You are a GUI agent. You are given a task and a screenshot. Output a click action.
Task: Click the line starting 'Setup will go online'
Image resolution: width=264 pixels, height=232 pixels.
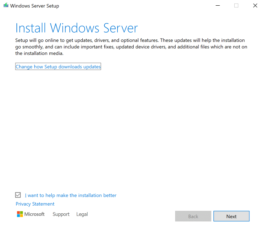pos(130,40)
